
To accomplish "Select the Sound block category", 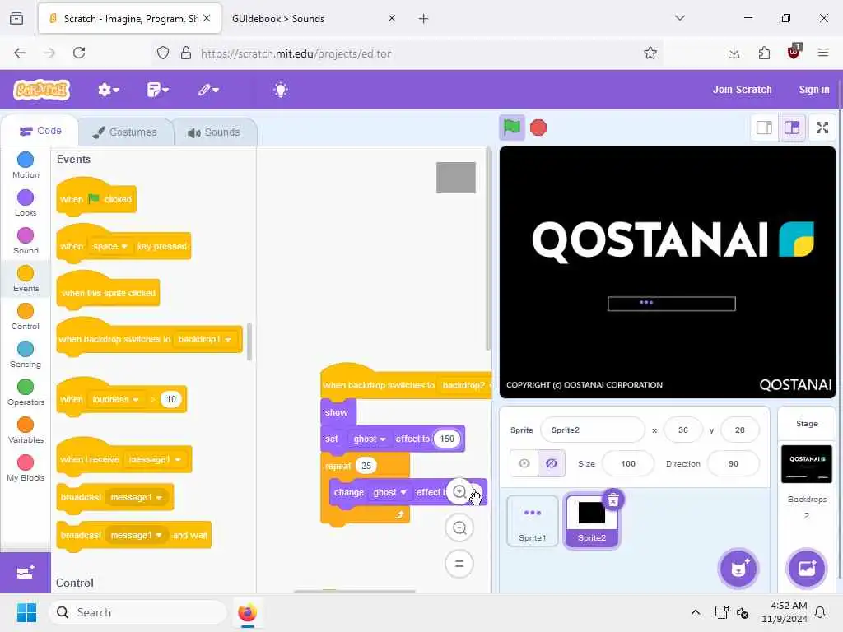I will [26, 241].
